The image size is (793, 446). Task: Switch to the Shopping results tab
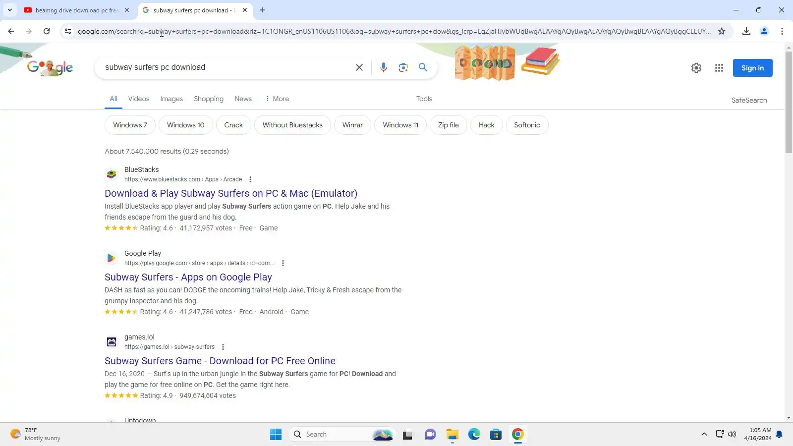(209, 99)
